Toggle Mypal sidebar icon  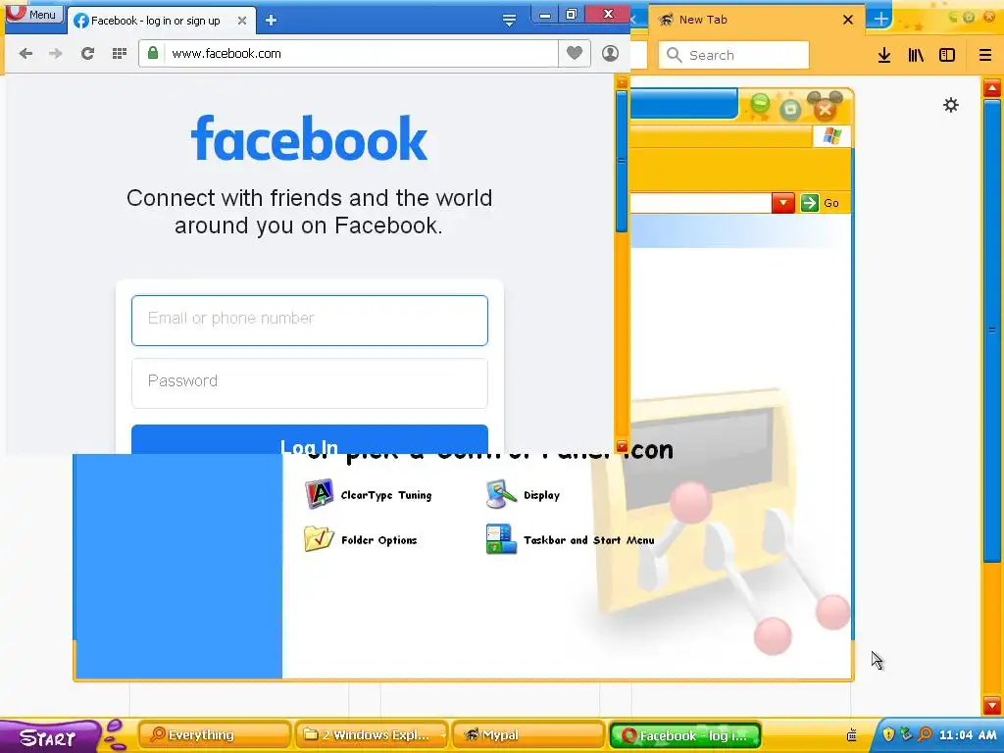click(947, 55)
